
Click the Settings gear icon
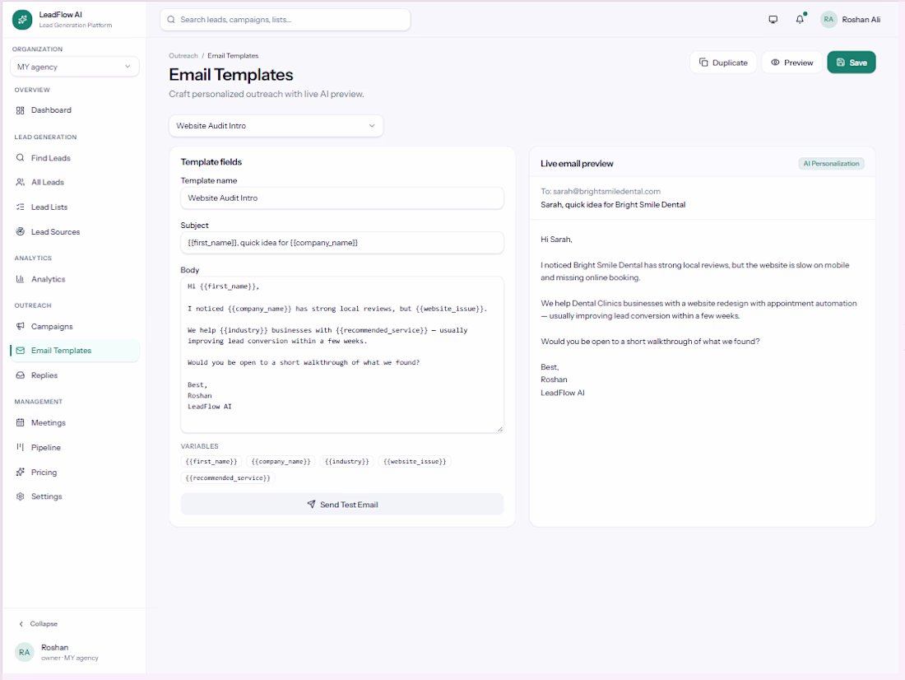(x=21, y=496)
